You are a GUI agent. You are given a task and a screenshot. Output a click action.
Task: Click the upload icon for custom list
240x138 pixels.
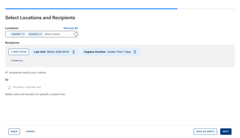[x=9, y=87]
